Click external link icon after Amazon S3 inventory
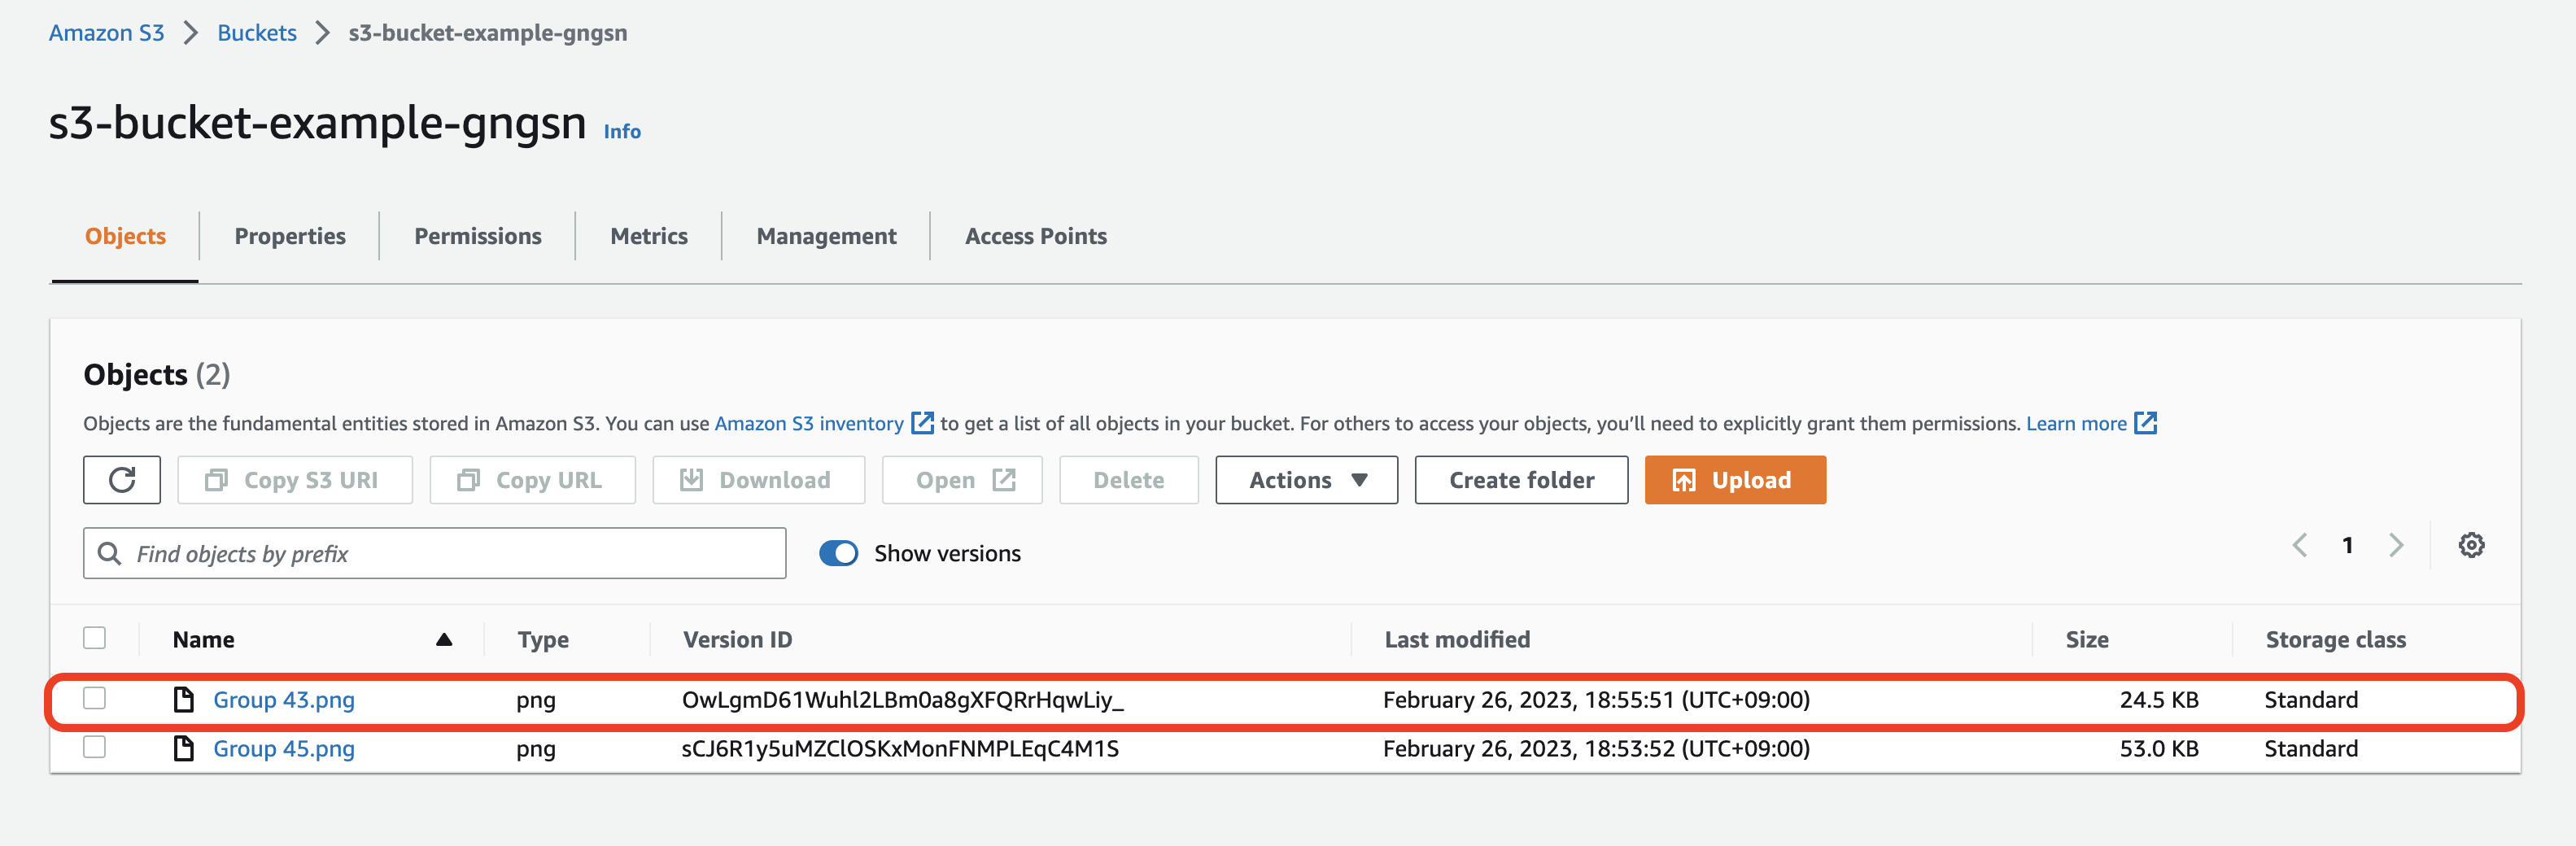 click(x=922, y=423)
